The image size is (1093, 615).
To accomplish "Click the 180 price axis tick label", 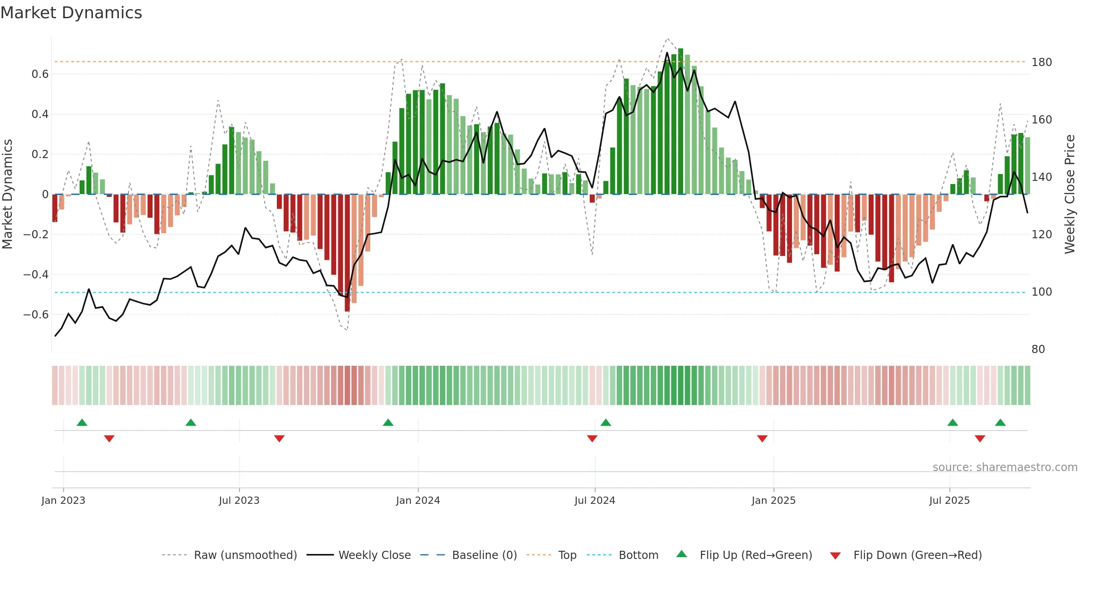I will 1042,62.
